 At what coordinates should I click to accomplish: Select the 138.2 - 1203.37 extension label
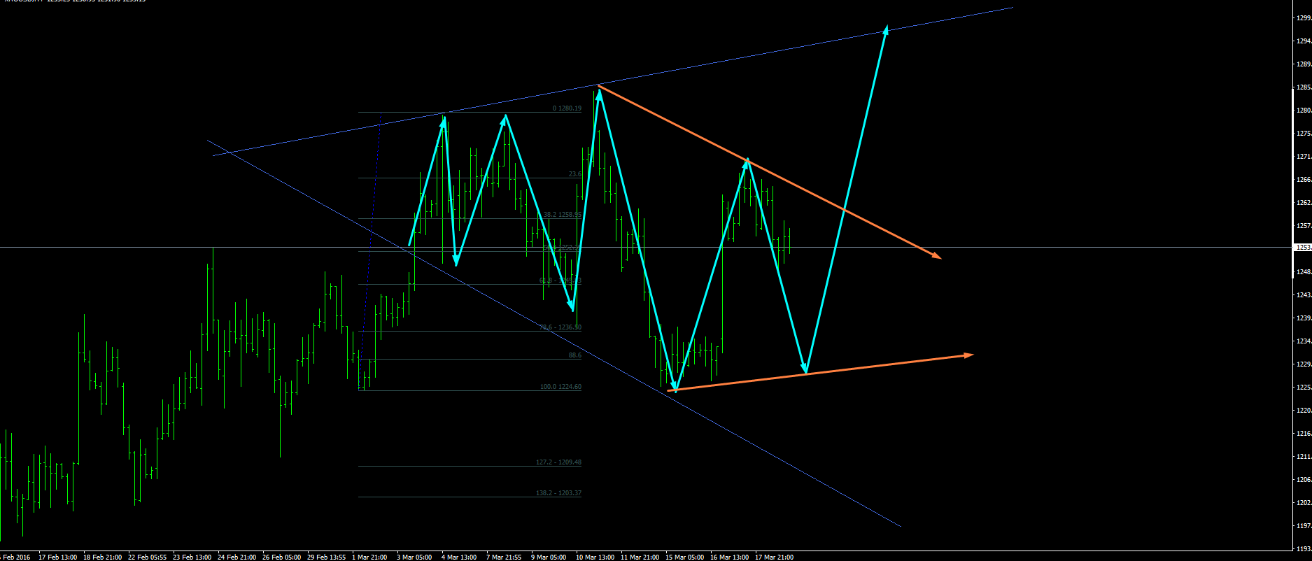pos(558,493)
